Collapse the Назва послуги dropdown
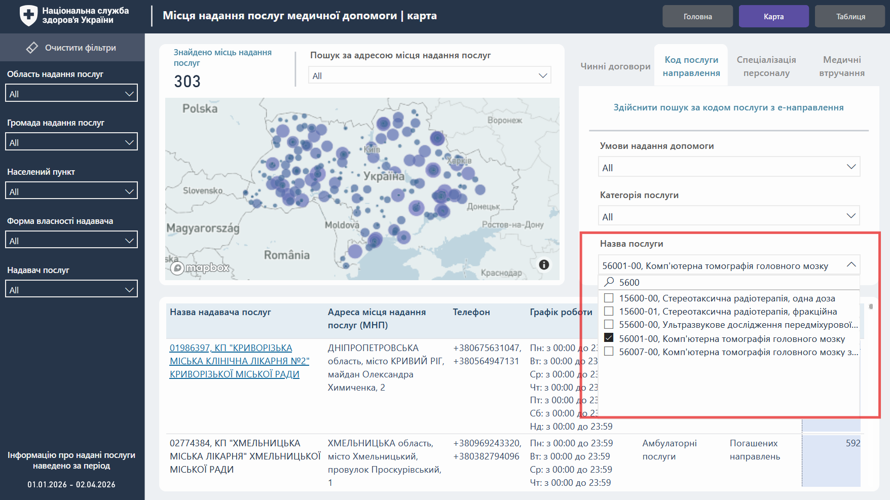The width and height of the screenshot is (890, 500). point(851,265)
